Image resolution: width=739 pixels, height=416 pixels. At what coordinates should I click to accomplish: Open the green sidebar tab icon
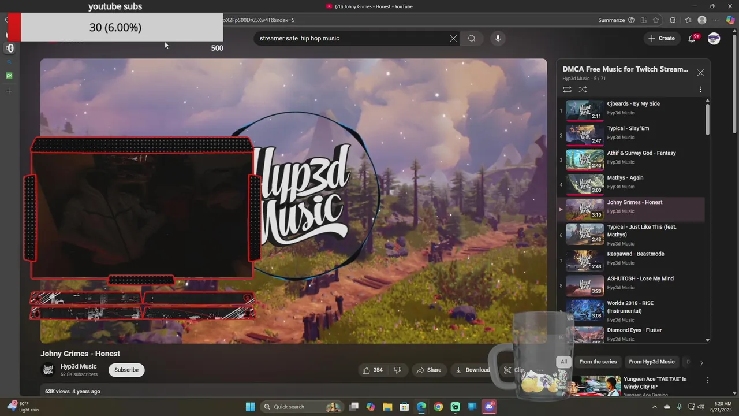(x=9, y=76)
